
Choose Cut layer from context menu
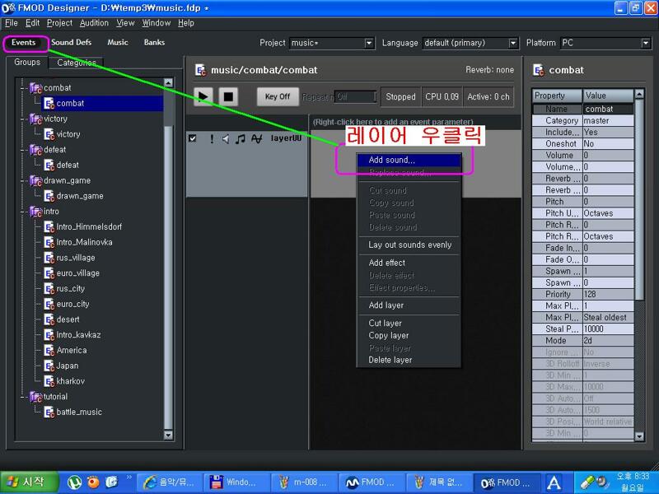pos(409,324)
